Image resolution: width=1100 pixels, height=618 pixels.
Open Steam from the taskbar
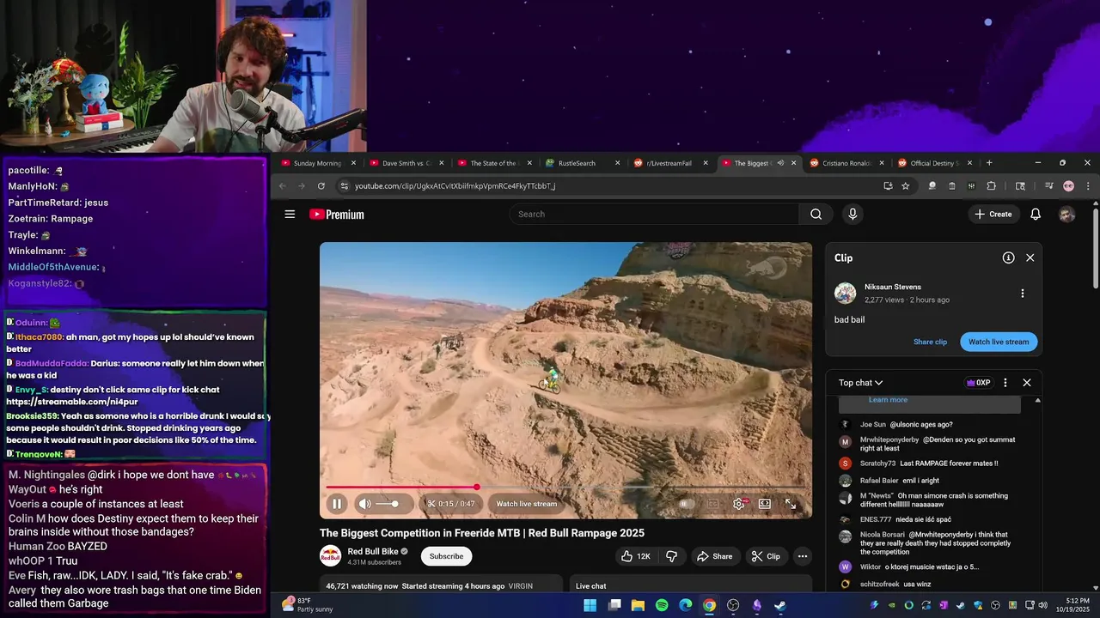pos(779,605)
